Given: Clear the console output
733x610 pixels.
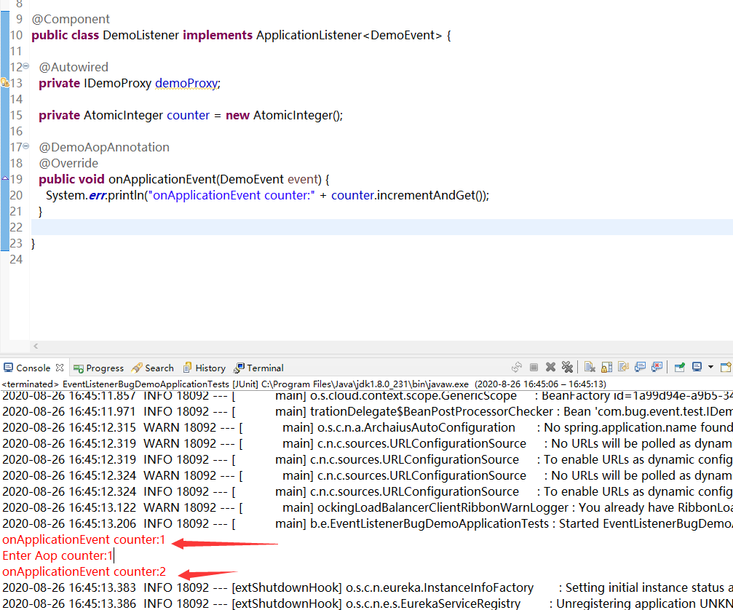Looking at the screenshot, I should tap(590, 368).
